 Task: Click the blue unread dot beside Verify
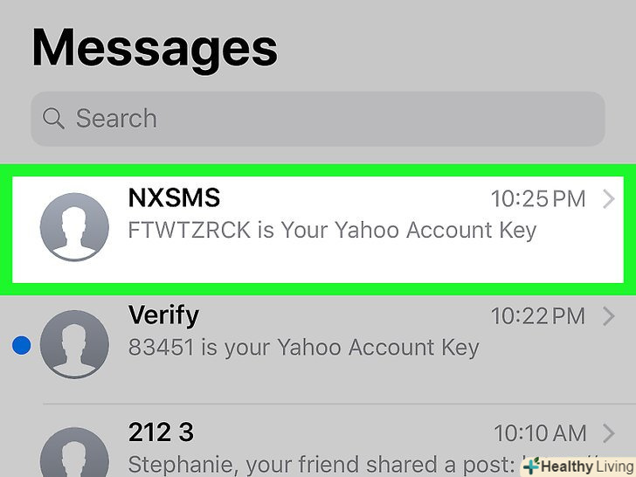(x=22, y=347)
